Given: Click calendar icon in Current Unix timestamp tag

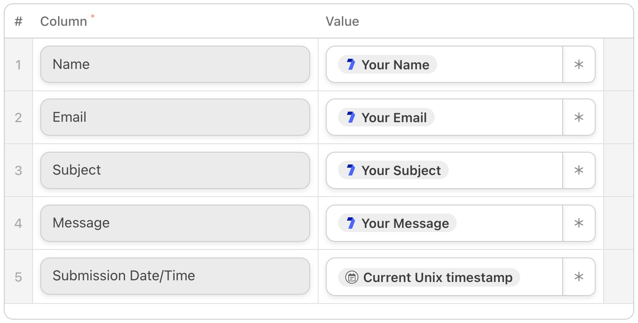Looking at the screenshot, I should [352, 277].
